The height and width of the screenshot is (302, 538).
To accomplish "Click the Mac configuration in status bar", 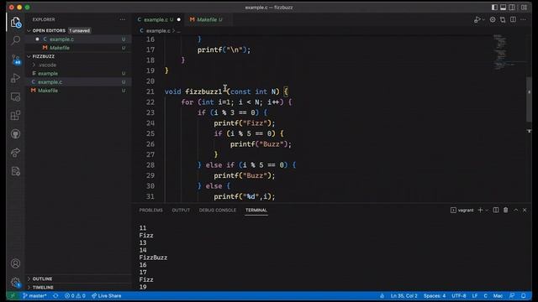I will (x=498, y=296).
